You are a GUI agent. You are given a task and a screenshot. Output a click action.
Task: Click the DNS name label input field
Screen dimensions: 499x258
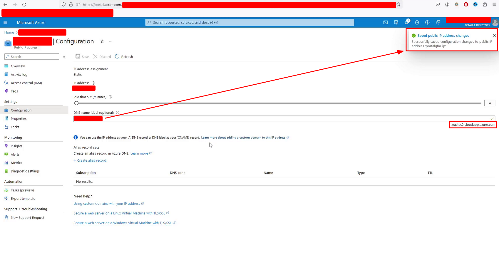[284, 119]
